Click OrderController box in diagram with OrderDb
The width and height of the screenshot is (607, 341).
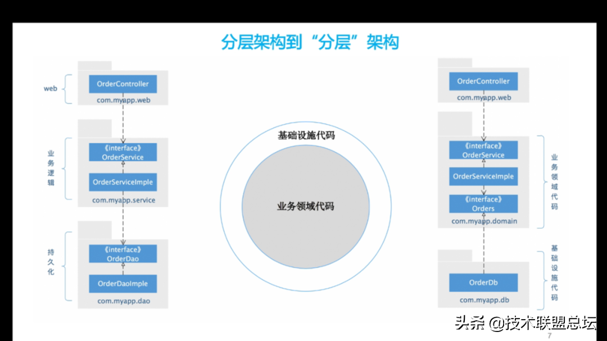[x=483, y=81]
